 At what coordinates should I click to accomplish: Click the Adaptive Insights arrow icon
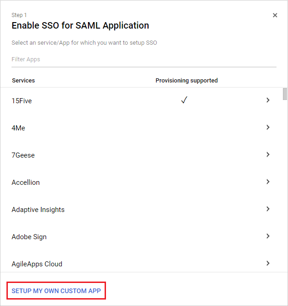pos(268,209)
